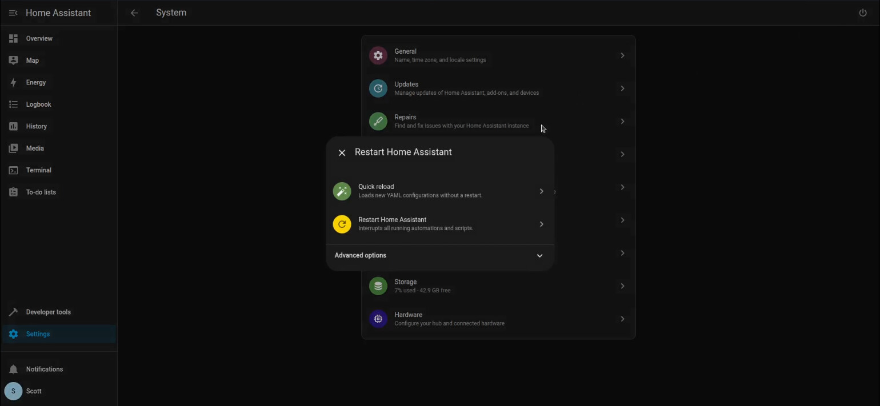This screenshot has height=406, width=880.
Task: Open the Overview dashboard
Action: tap(59, 38)
